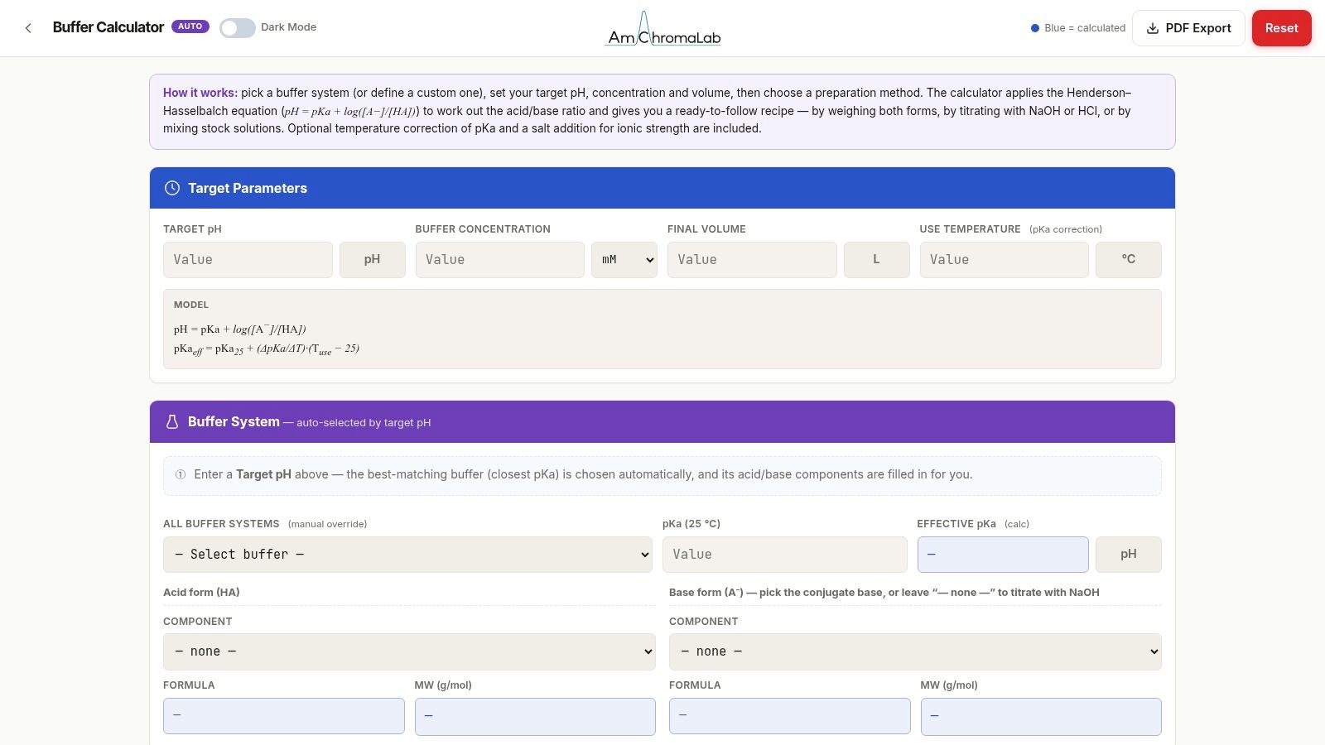
Task: Focus the Buffer Concentration value field
Action: click(500, 260)
